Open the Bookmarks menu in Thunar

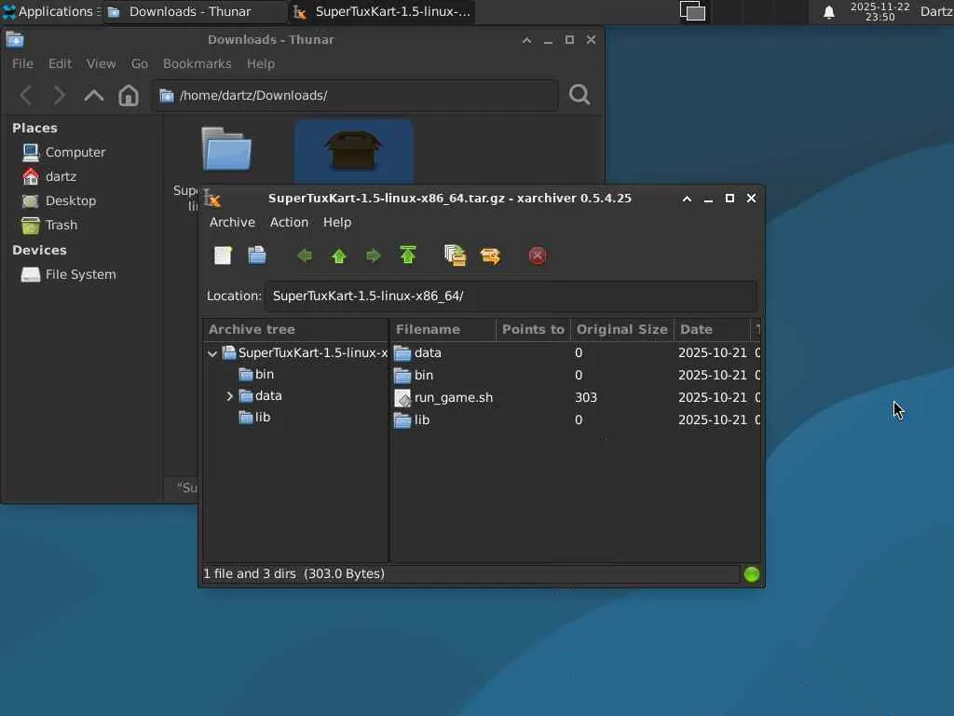(198, 64)
